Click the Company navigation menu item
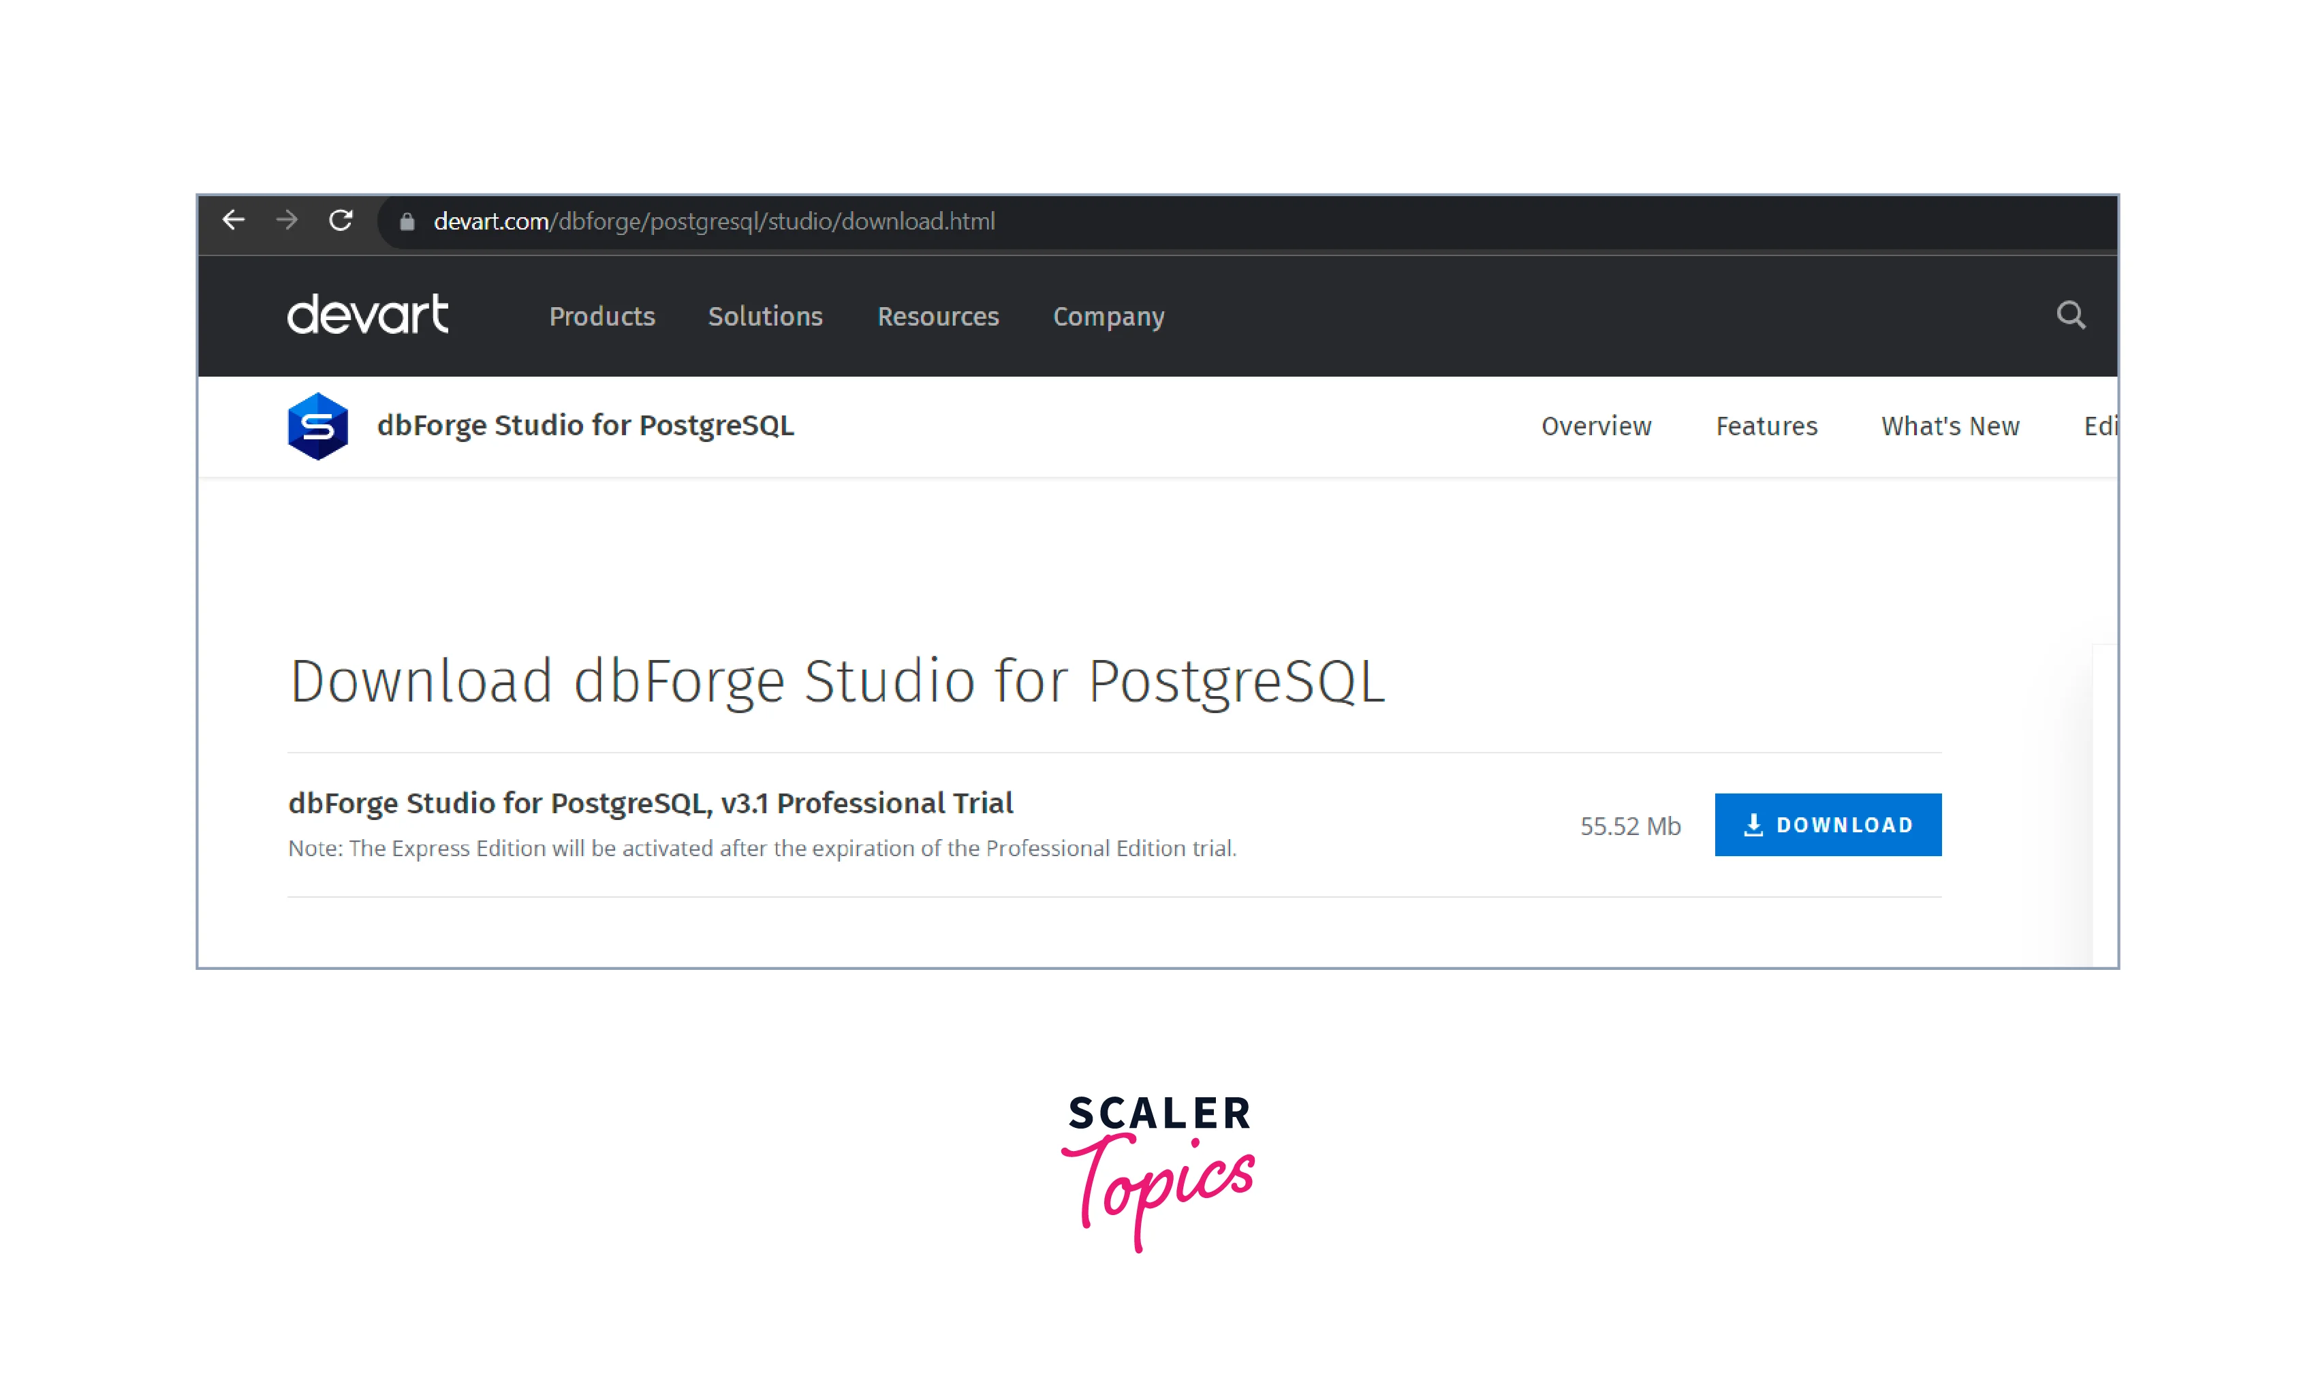This screenshot has width=2316, height=1384. coord(1110,315)
